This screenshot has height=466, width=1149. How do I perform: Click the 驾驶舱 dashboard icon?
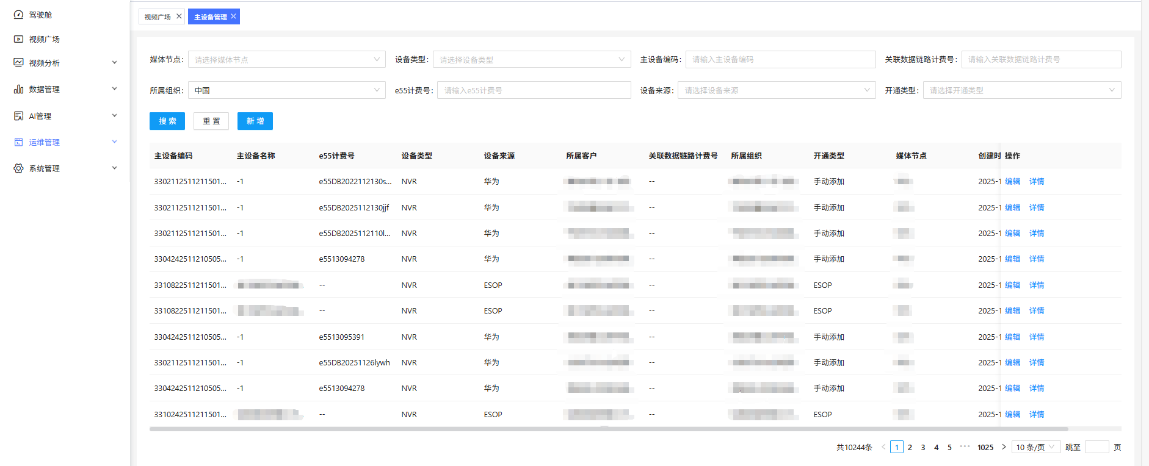tap(18, 15)
